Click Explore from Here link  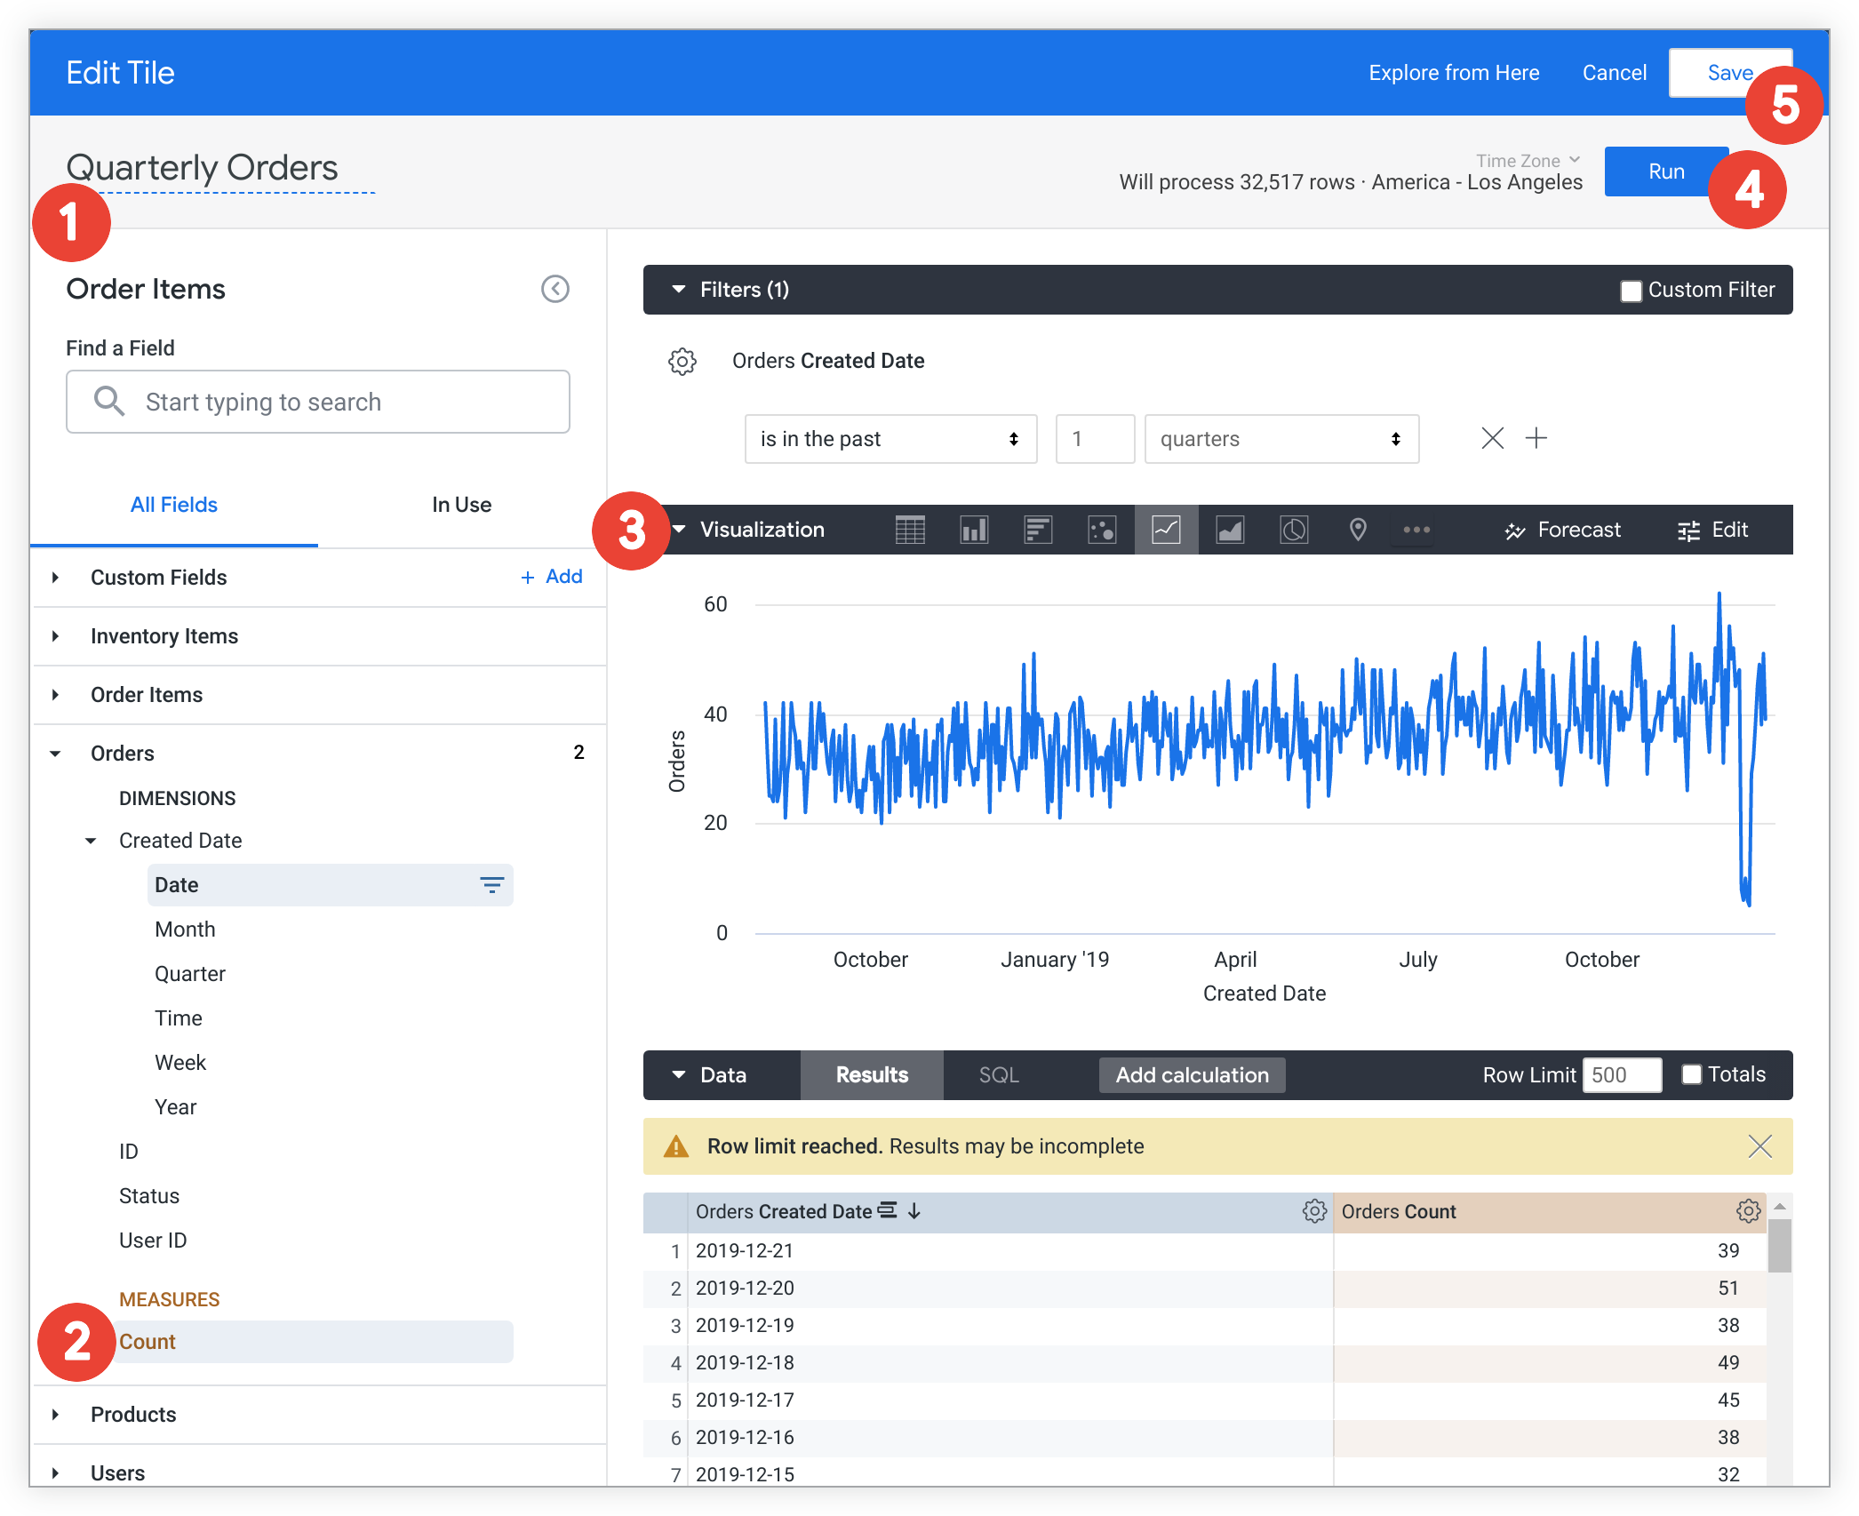click(x=1454, y=73)
